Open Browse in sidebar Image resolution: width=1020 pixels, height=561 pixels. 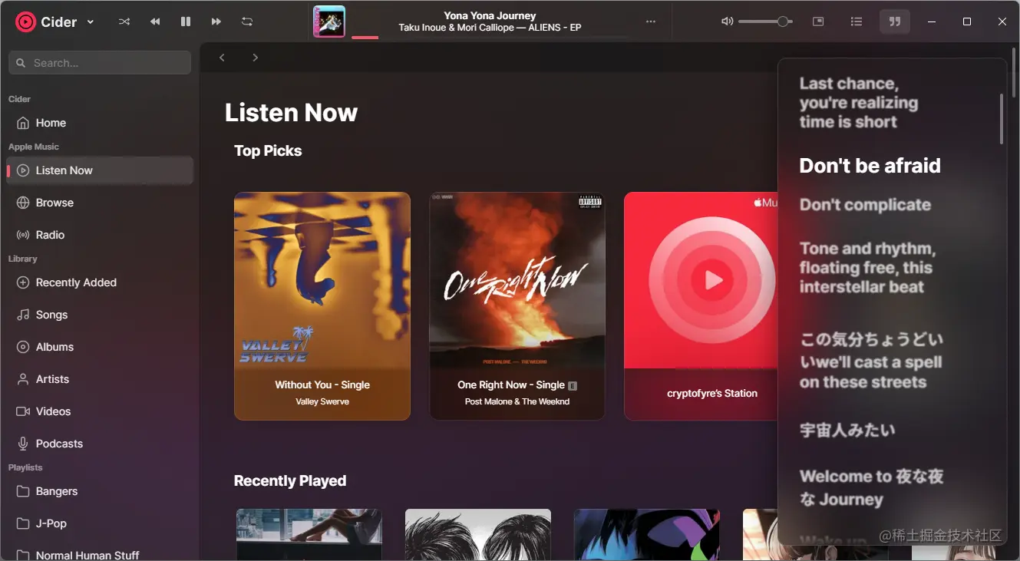pos(100,203)
